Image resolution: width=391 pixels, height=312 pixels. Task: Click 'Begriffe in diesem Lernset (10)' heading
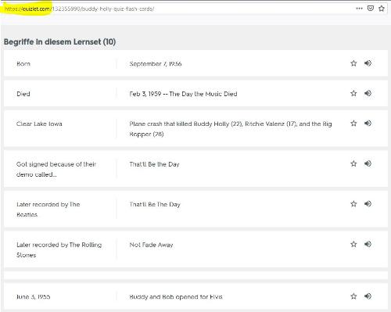(x=59, y=41)
